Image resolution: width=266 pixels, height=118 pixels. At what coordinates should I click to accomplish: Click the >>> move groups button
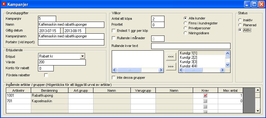171,66
